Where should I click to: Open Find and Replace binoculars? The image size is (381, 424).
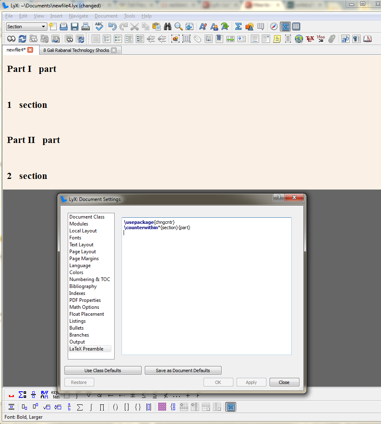click(x=167, y=27)
